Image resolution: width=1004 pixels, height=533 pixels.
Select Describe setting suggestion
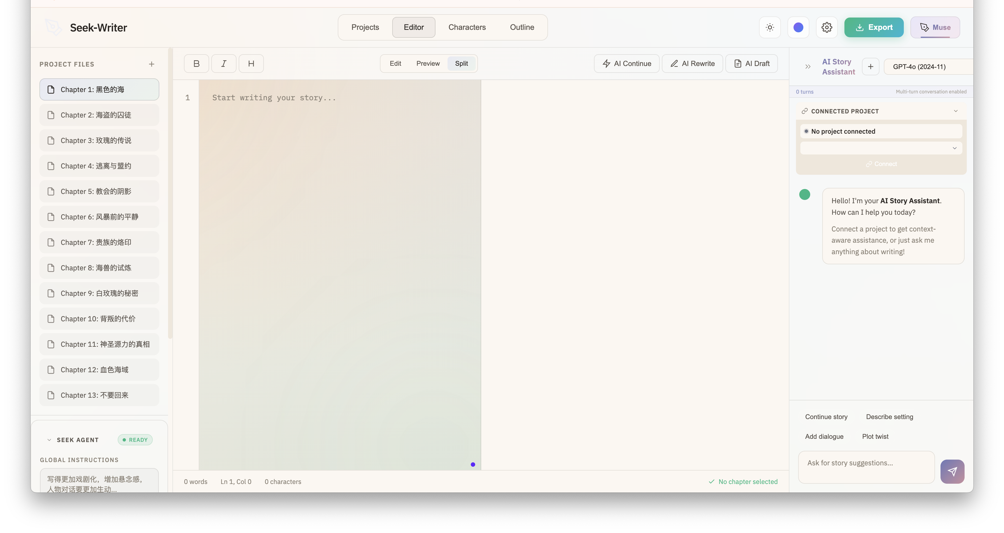[x=889, y=417]
